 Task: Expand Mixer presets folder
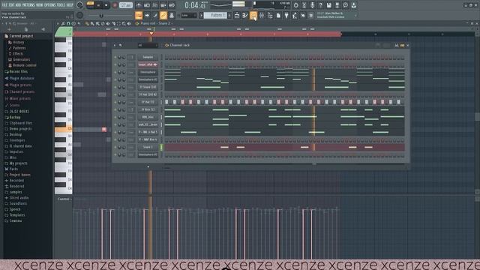pyautogui.click(x=17, y=98)
